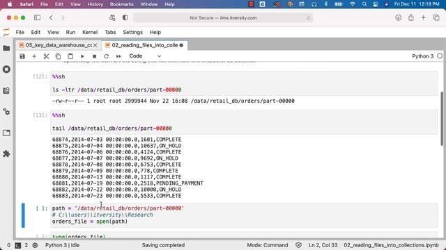Show Safari tab overview
446x250 pixels.
[436, 17]
